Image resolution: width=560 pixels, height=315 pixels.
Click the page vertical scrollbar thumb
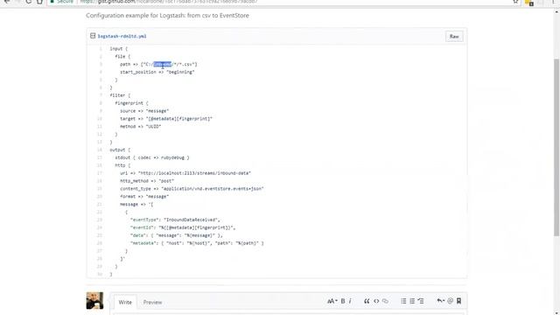click(556, 147)
